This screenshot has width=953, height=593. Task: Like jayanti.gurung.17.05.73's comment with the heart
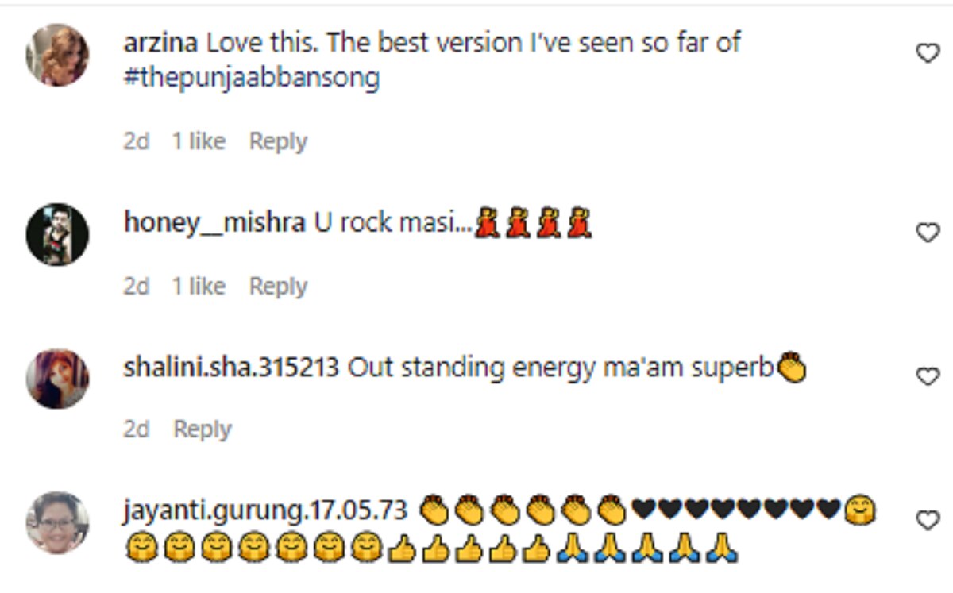928,520
